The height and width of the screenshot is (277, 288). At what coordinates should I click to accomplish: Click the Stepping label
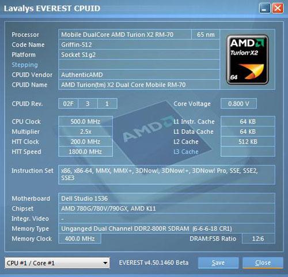[25, 65]
